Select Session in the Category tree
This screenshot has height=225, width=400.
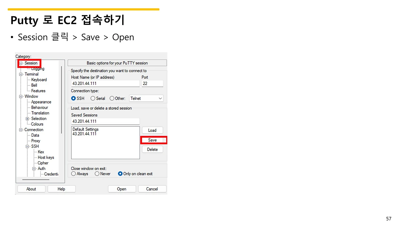point(31,63)
